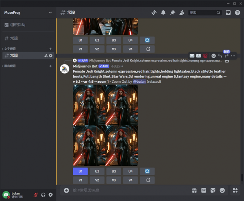The height and width of the screenshot is (201, 244).
Task: Click V4 in the upper button group
Action: click(x=130, y=49)
